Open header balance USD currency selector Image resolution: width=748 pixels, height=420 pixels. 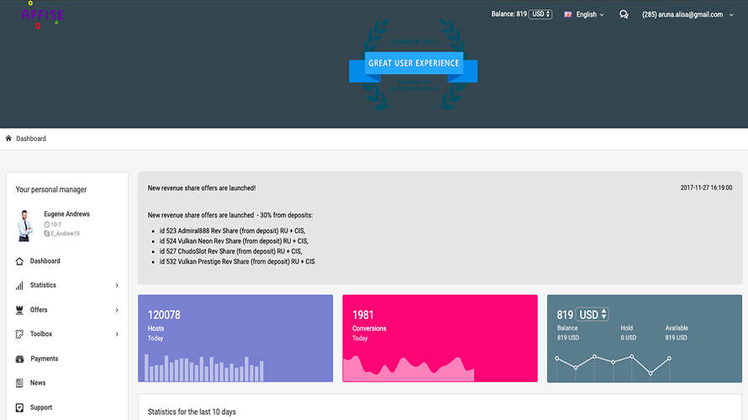pos(541,14)
